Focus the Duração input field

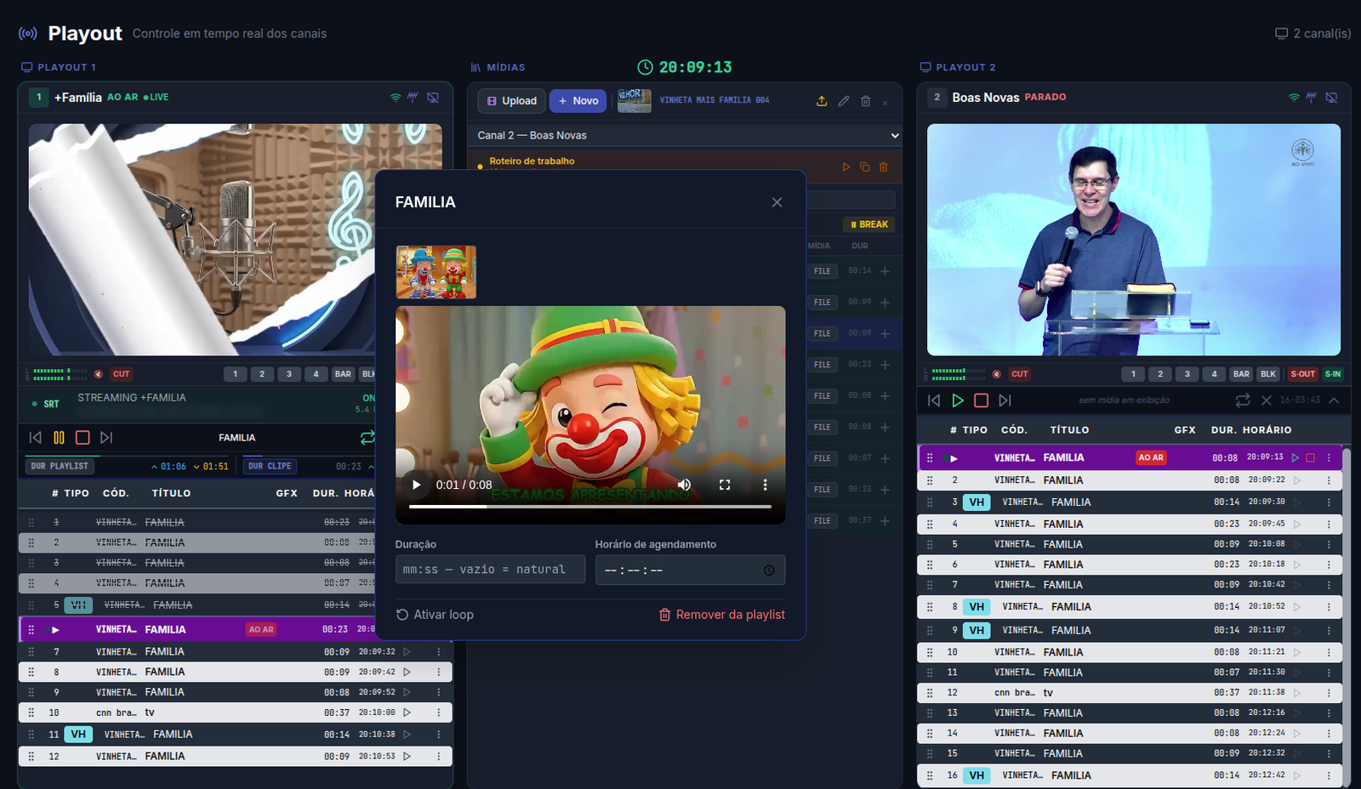[490, 570]
